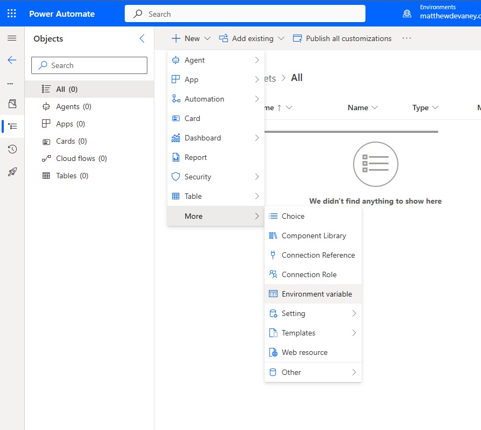This screenshot has height=430, width=481.
Task: Open the rocket Pipelines icon in left rail
Action: tap(12, 172)
